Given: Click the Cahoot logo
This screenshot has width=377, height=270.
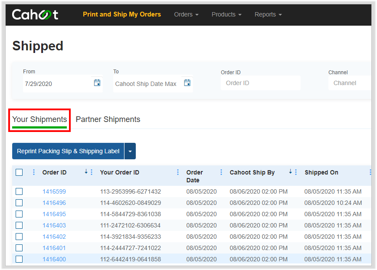Looking at the screenshot, I should (x=35, y=15).
